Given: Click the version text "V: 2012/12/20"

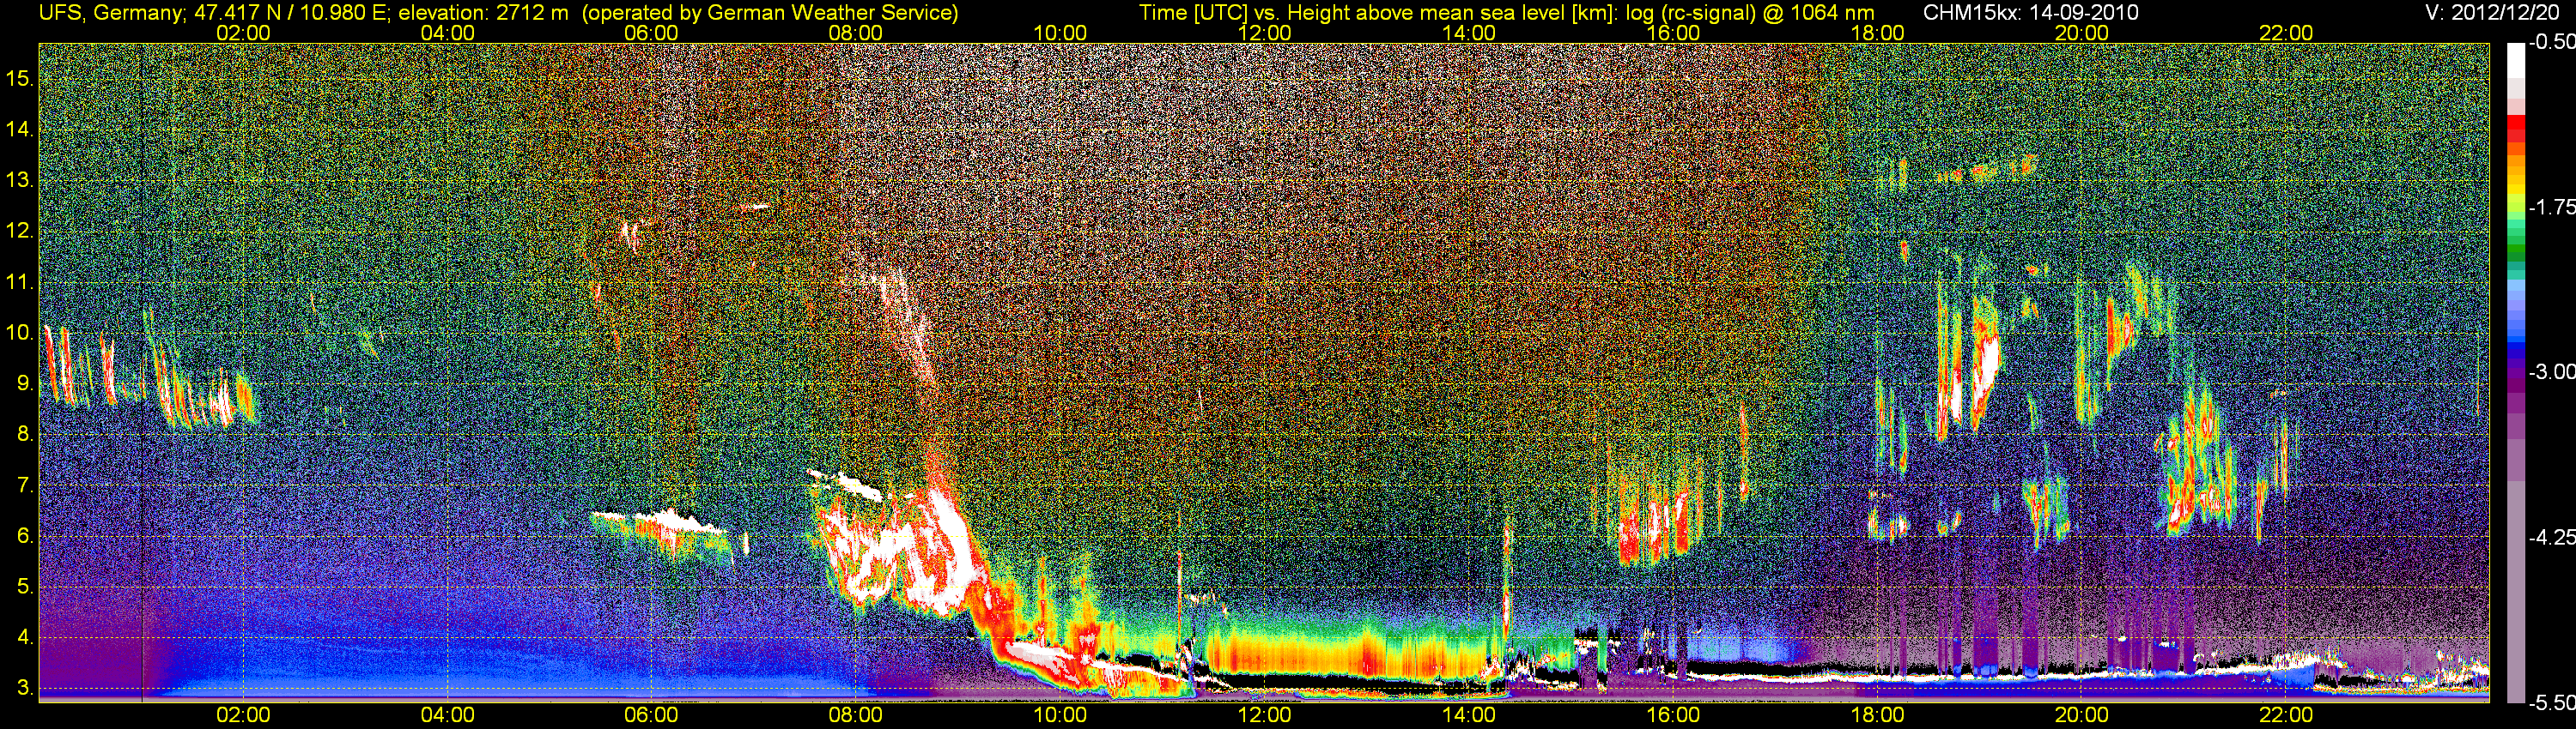Looking at the screenshot, I should [2493, 13].
